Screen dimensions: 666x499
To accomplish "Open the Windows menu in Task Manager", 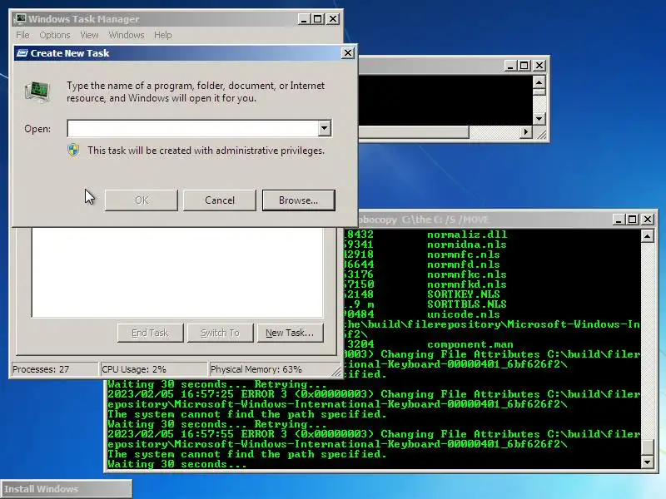I will pyautogui.click(x=127, y=35).
